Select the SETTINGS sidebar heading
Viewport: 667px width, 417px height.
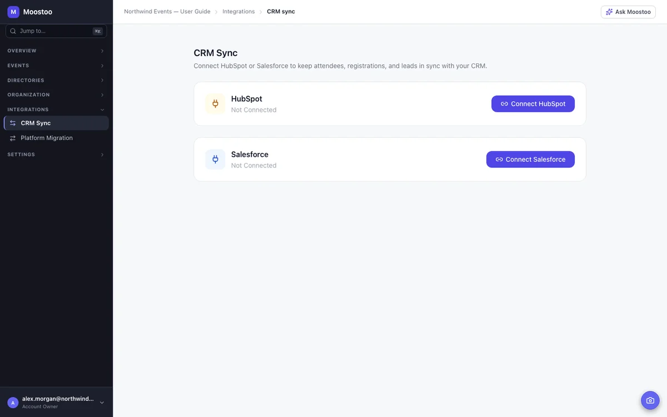click(21, 155)
